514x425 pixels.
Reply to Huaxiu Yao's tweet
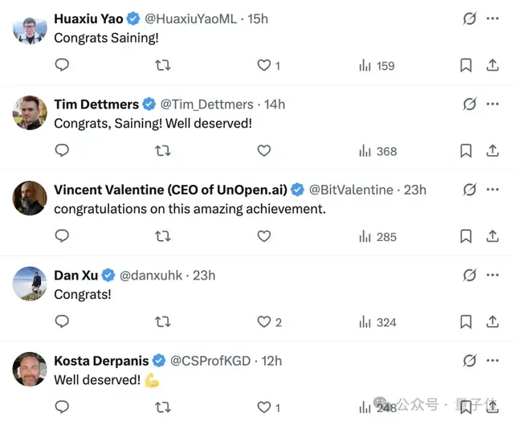(62, 65)
